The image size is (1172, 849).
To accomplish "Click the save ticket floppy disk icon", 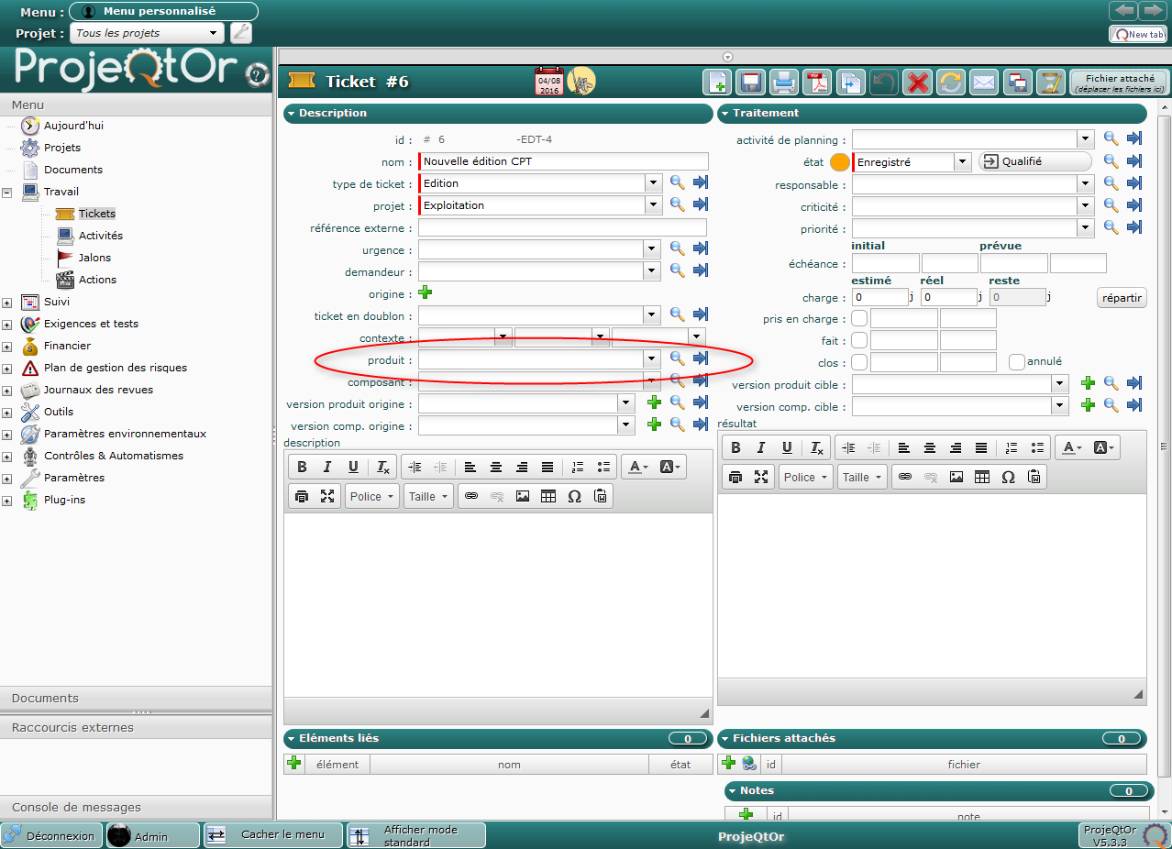I will (x=750, y=83).
